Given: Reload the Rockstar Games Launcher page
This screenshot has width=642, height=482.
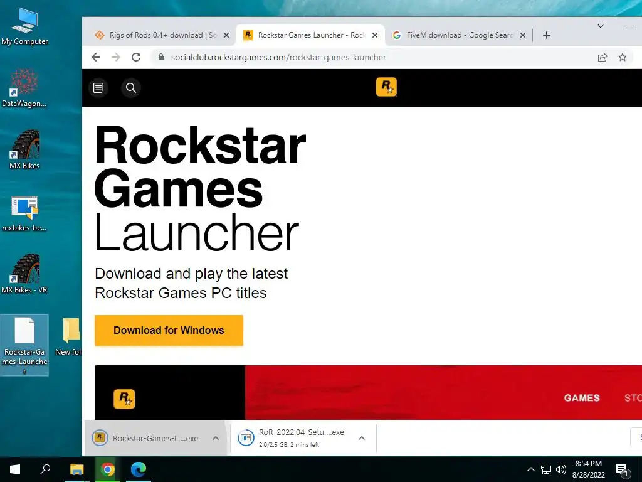Looking at the screenshot, I should 136,57.
